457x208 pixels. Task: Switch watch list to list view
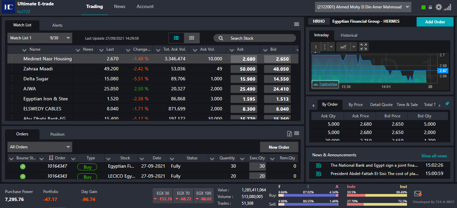(x=176, y=38)
